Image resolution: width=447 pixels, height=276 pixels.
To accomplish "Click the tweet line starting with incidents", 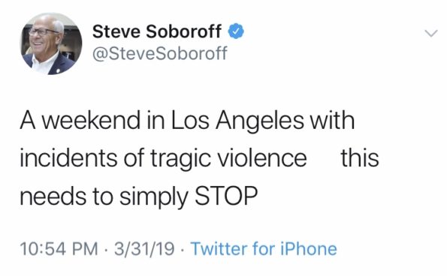I will [199, 158].
